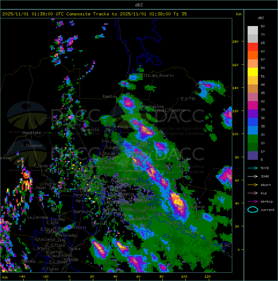Click the 'Tres_Mayo' map label
The width and height of the screenshot is (278, 281).
tap(110, 141)
